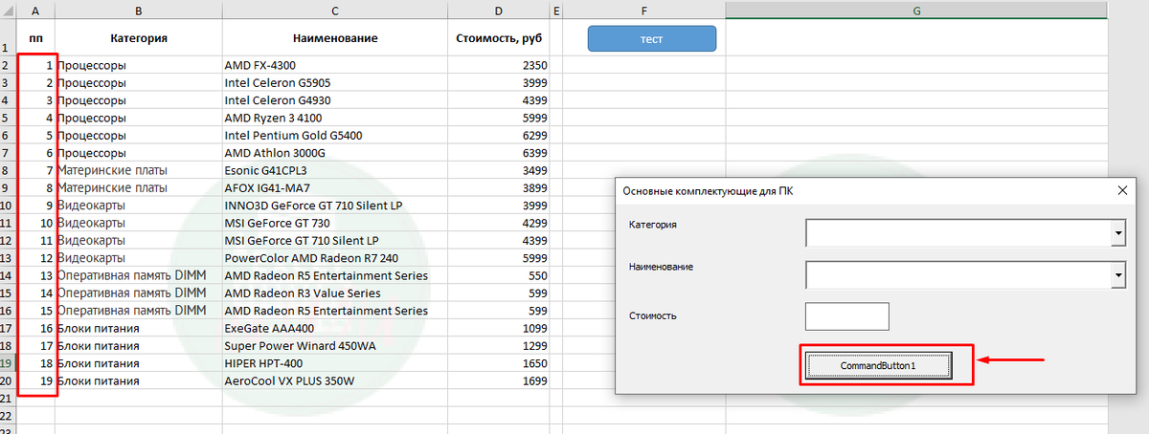The image size is (1149, 434).
Task: Click the price cell 6299
Action: [499, 135]
